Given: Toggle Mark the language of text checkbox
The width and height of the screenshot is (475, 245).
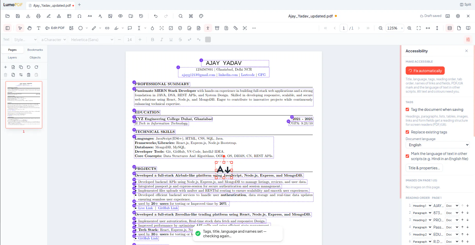Looking at the screenshot, I should click(407, 156).
